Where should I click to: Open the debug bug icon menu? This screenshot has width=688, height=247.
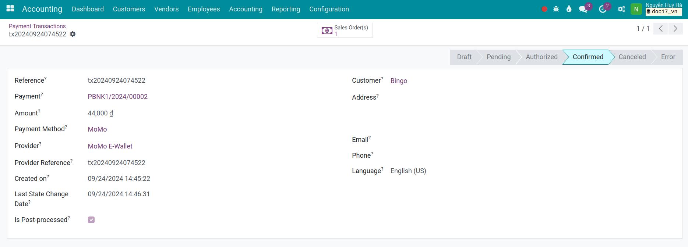click(x=556, y=9)
